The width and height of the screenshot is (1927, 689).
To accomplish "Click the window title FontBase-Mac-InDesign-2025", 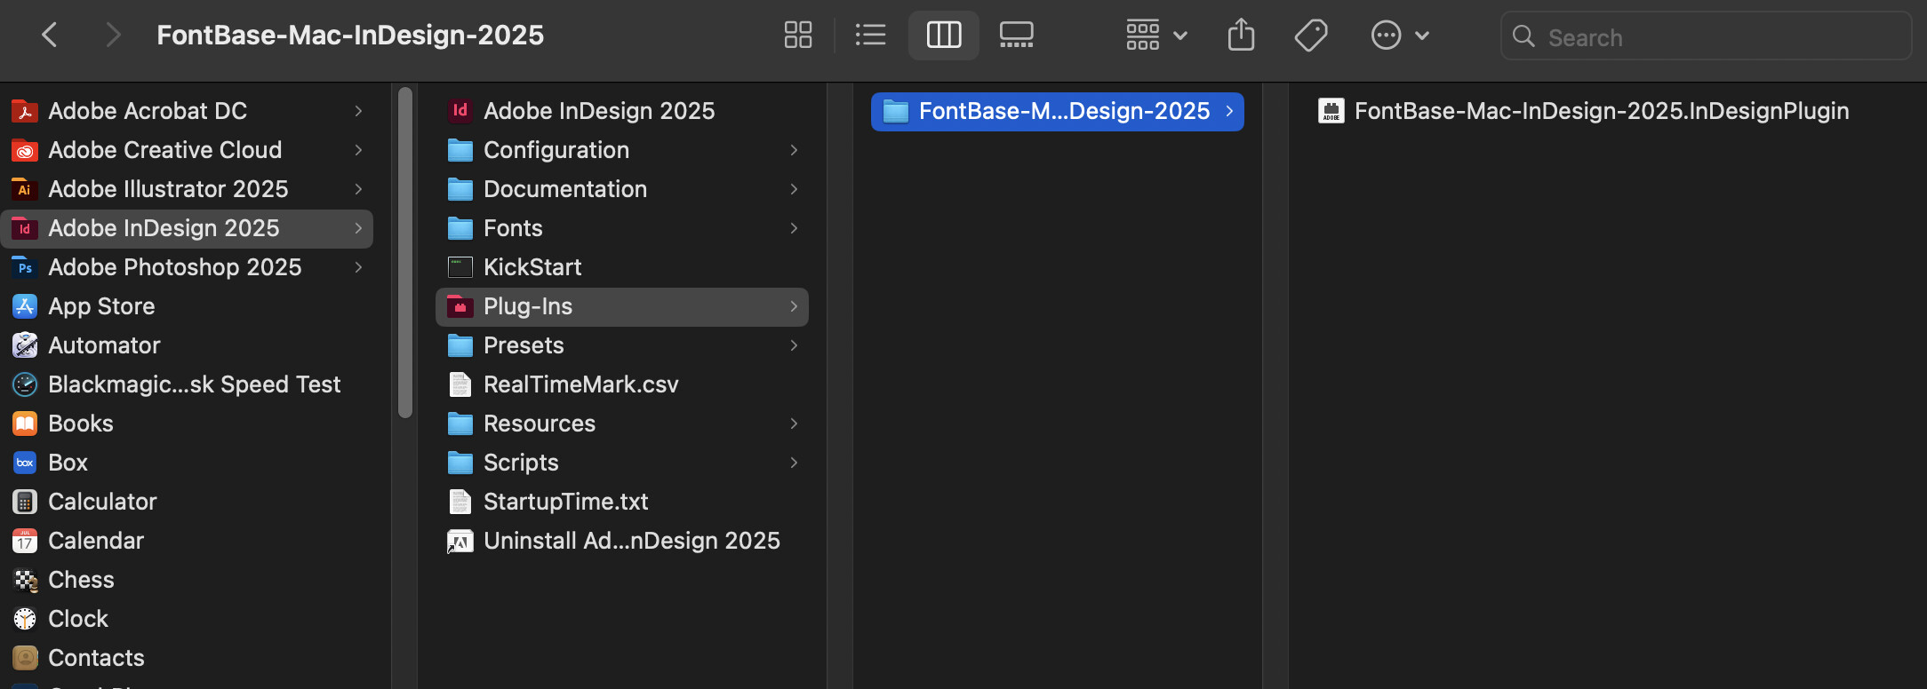I will pos(350,36).
